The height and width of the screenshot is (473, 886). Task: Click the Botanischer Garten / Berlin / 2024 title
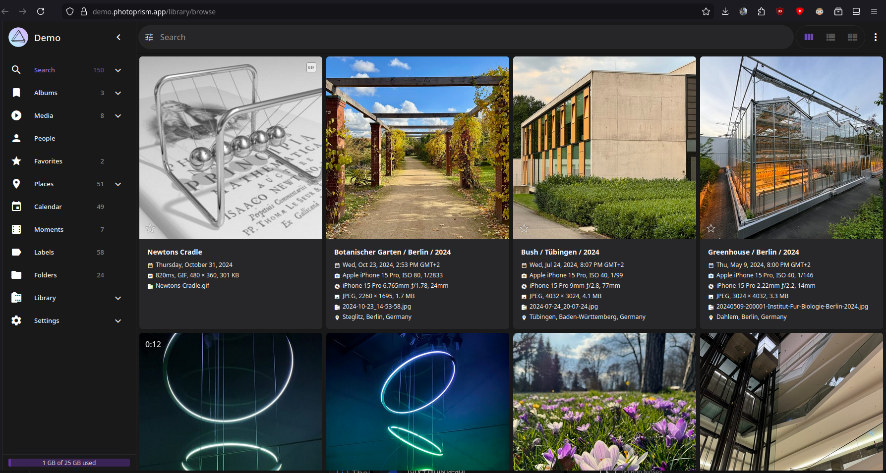coord(392,252)
